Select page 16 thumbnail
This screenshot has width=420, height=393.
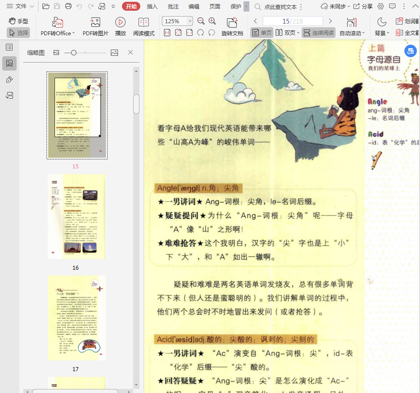click(77, 217)
